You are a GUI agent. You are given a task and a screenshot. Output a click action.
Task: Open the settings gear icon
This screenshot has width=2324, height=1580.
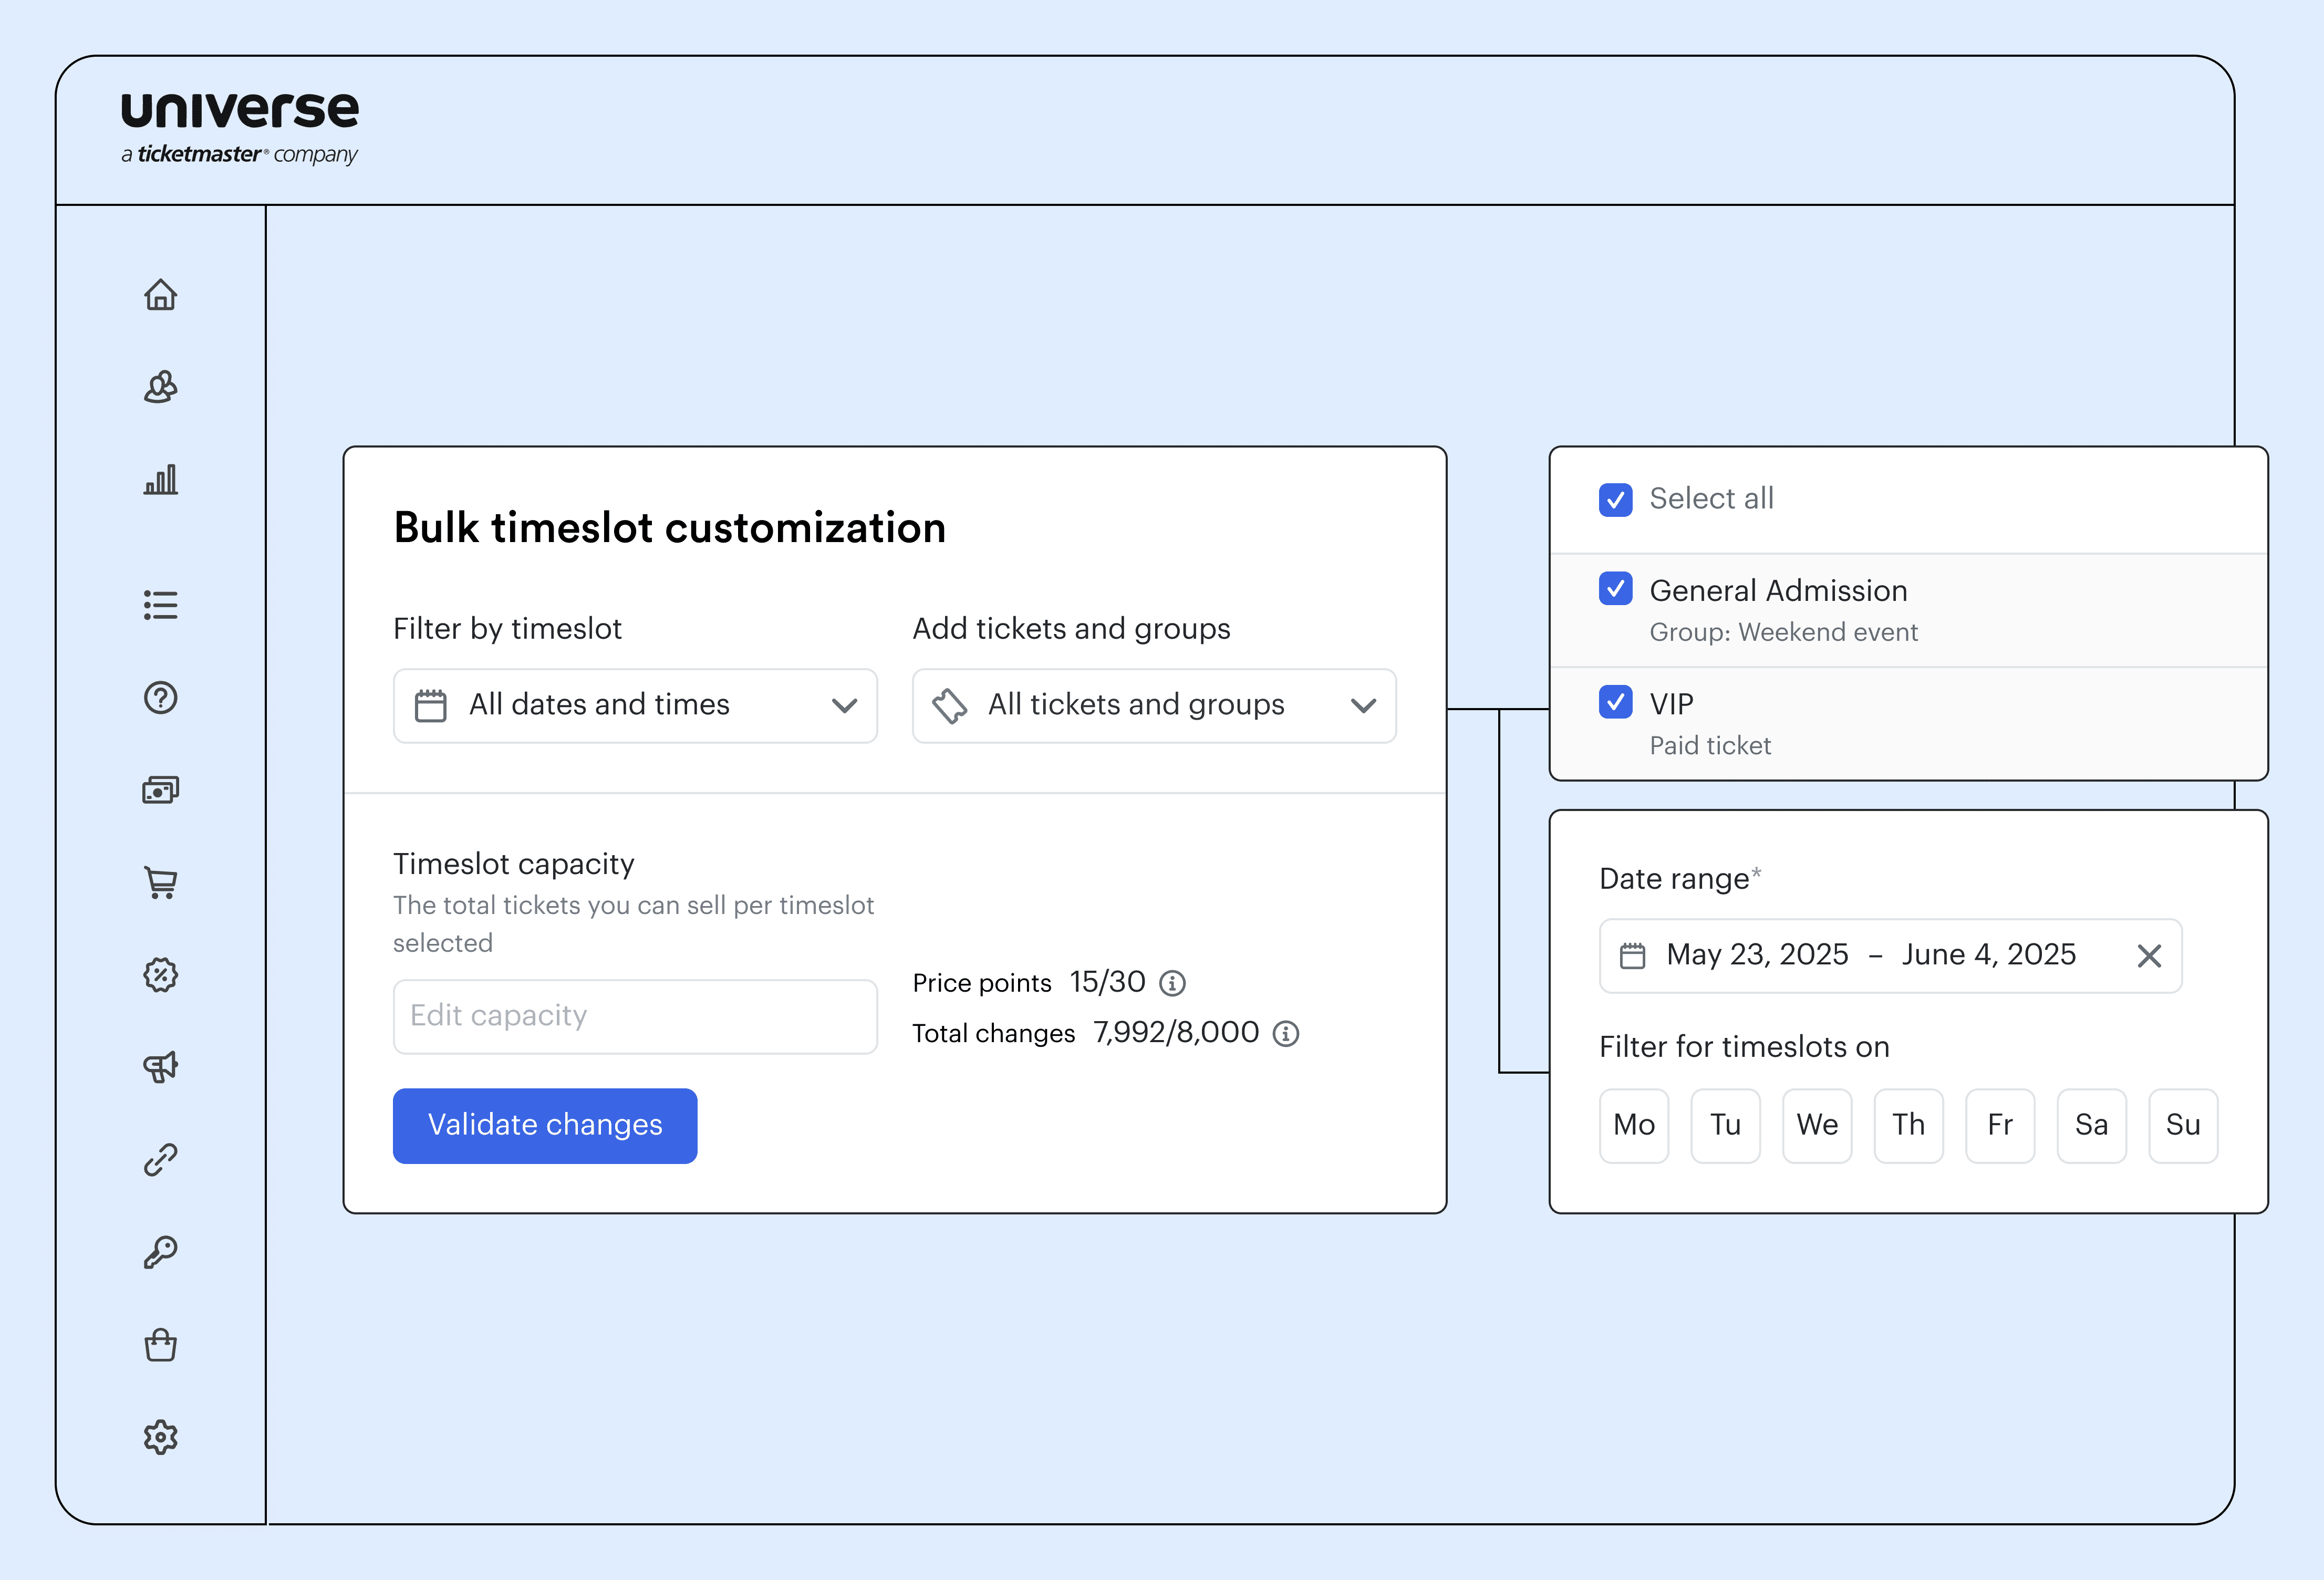click(x=160, y=1437)
